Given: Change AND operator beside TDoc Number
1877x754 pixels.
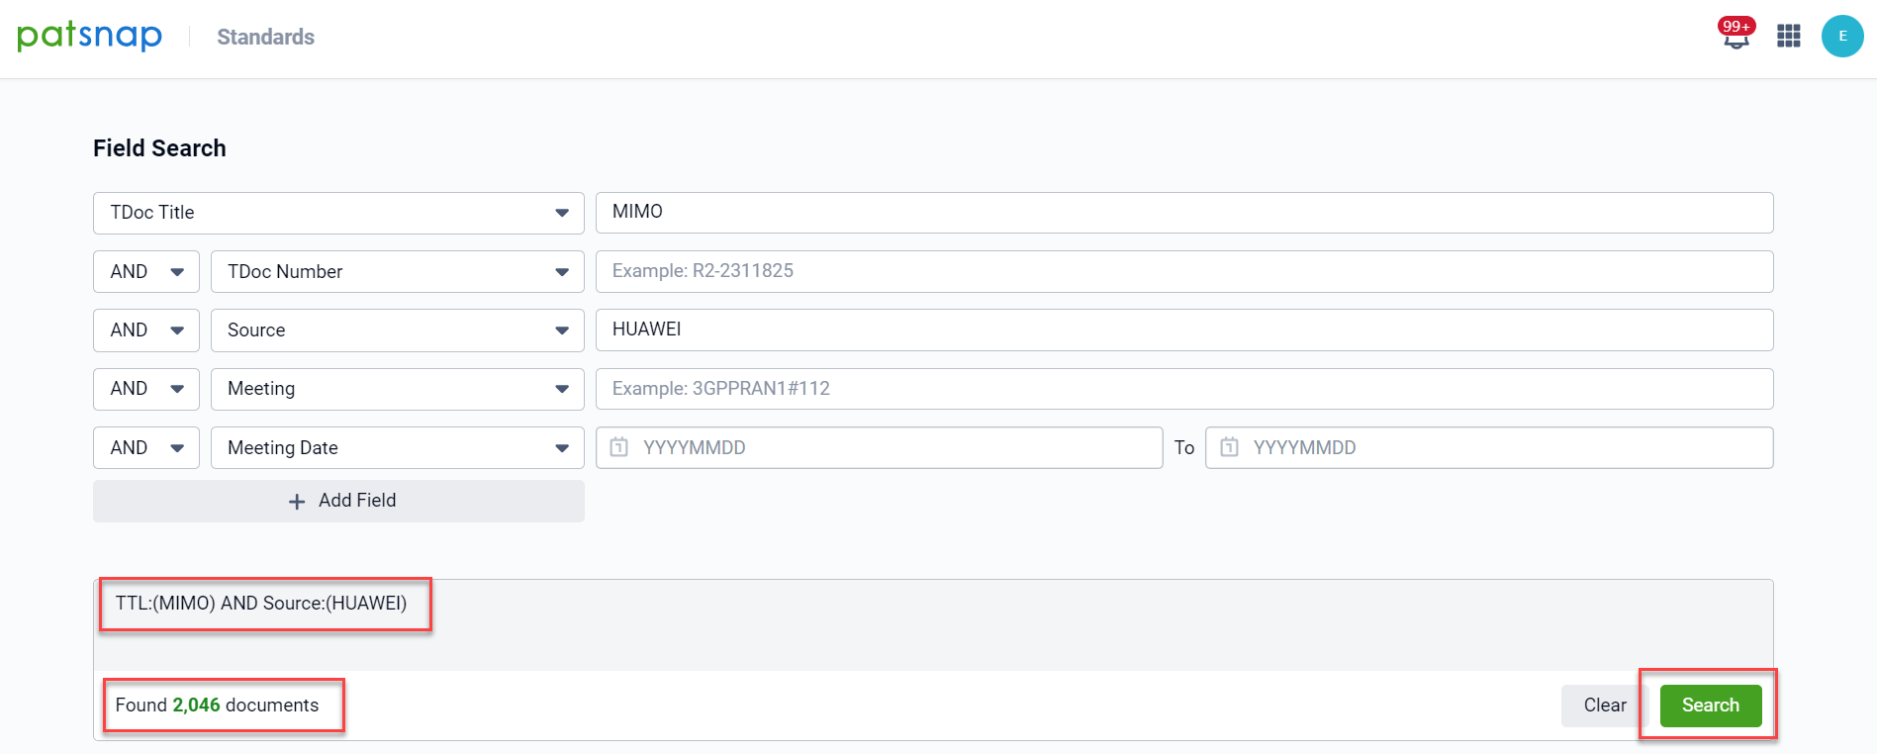Looking at the screenshot, I should [146, 272].
